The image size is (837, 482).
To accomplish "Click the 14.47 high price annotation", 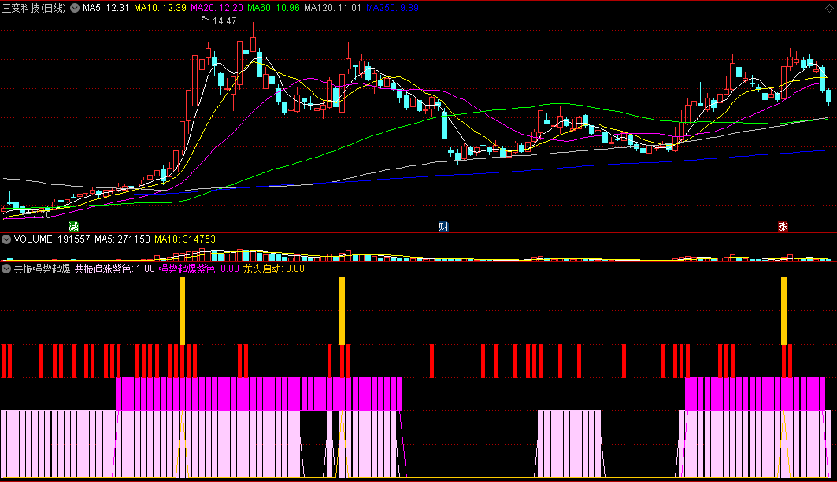I will point(224,21).
